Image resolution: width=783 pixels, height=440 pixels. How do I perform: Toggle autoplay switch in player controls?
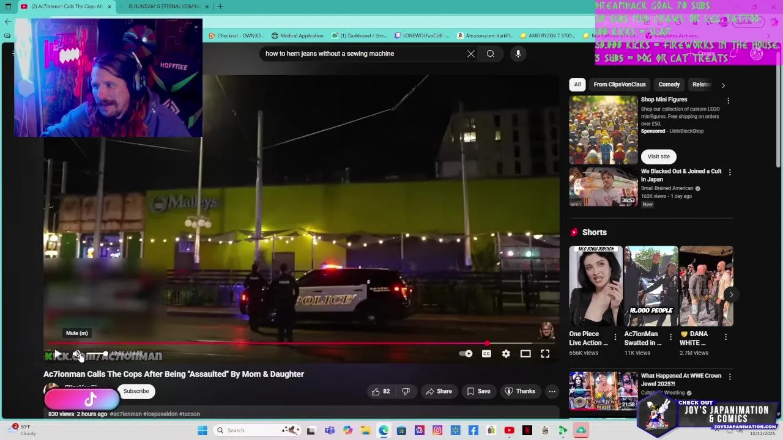click(x=466, y=354)
